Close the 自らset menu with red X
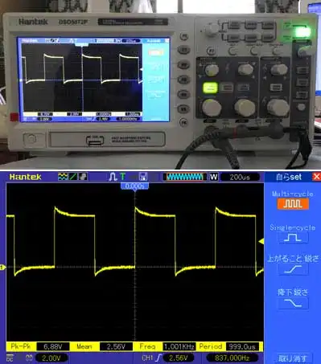The image size is (321, 364). click(x=316, y=177)
